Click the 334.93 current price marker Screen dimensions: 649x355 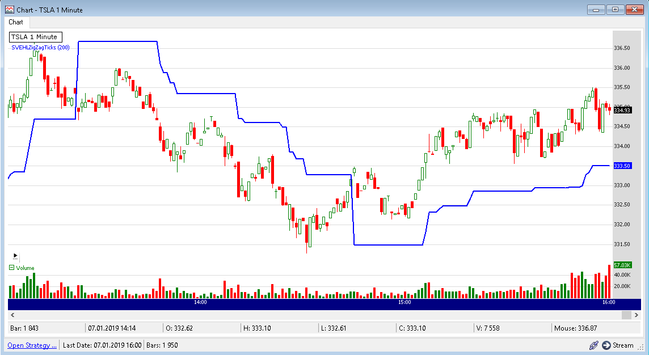(622, 110)
